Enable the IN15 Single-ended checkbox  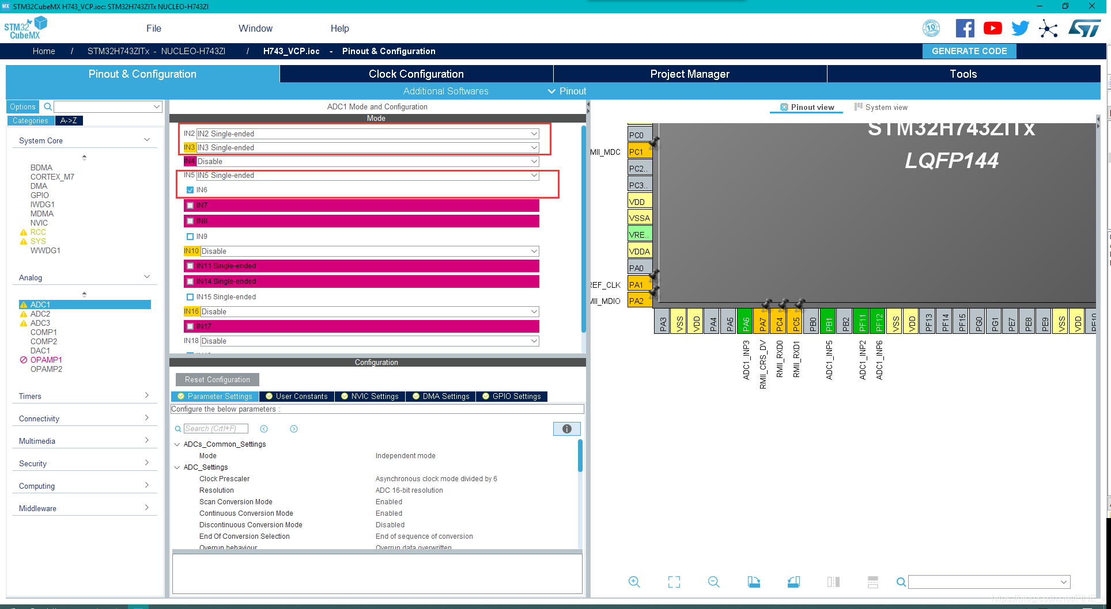point(190,297)
